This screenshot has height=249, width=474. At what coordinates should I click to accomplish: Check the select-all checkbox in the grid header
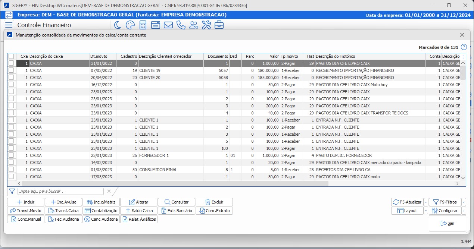11,56
